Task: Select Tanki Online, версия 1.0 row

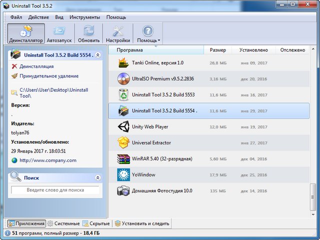Action: point(209,63)
